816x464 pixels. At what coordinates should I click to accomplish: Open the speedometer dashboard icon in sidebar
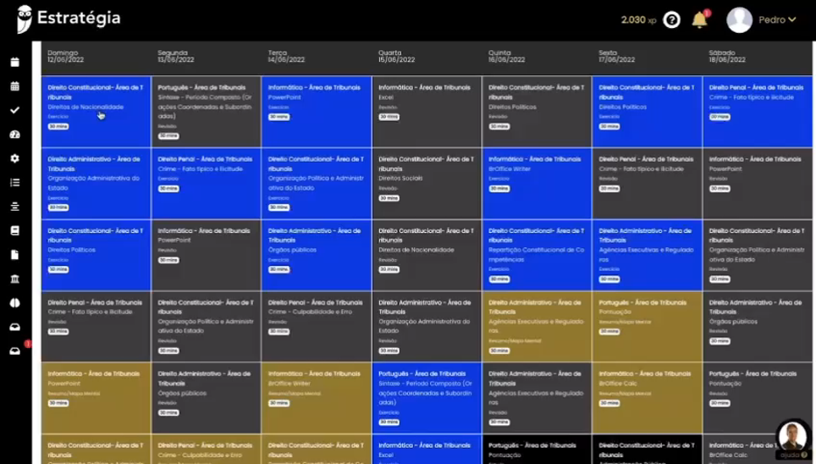point(14,135)
